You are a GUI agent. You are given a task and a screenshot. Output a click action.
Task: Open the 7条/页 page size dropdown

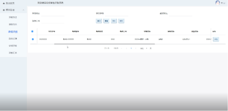118,48
